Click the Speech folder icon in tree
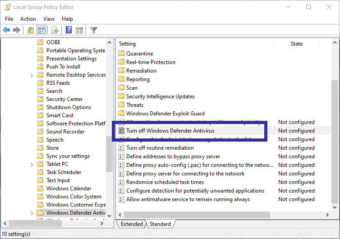Screen dimensions: 340x239 [x=40, y=140]
